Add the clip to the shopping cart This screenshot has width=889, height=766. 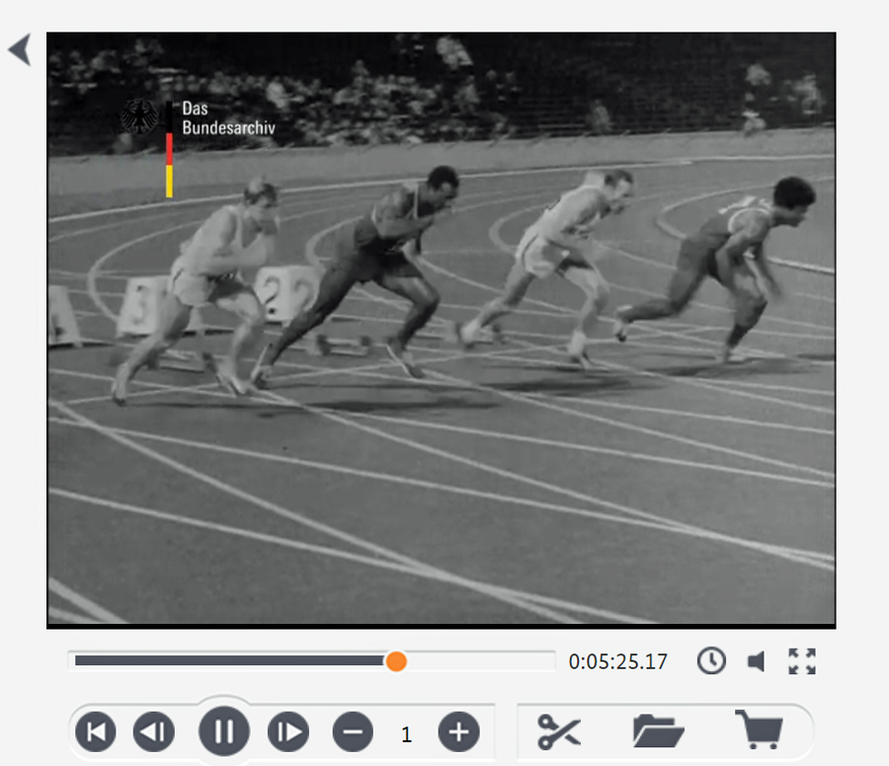759,730
